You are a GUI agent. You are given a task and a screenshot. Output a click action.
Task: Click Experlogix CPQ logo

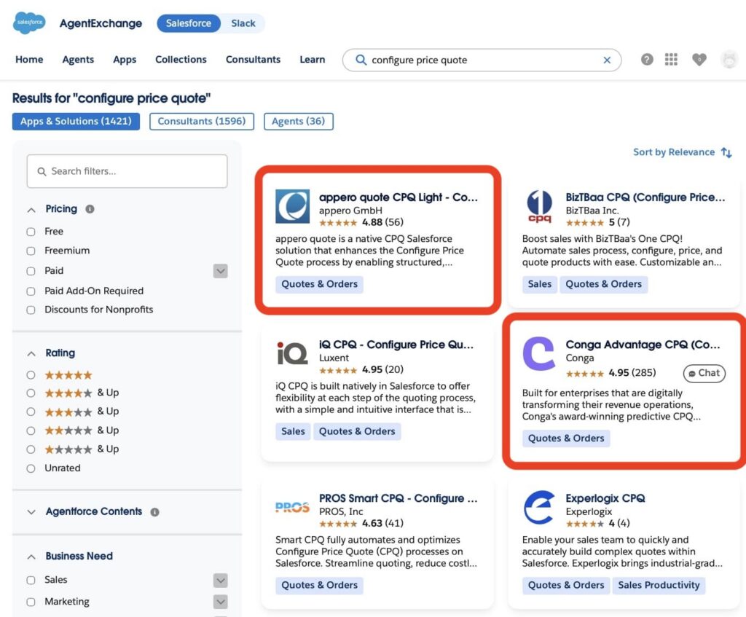click(539, 507)
